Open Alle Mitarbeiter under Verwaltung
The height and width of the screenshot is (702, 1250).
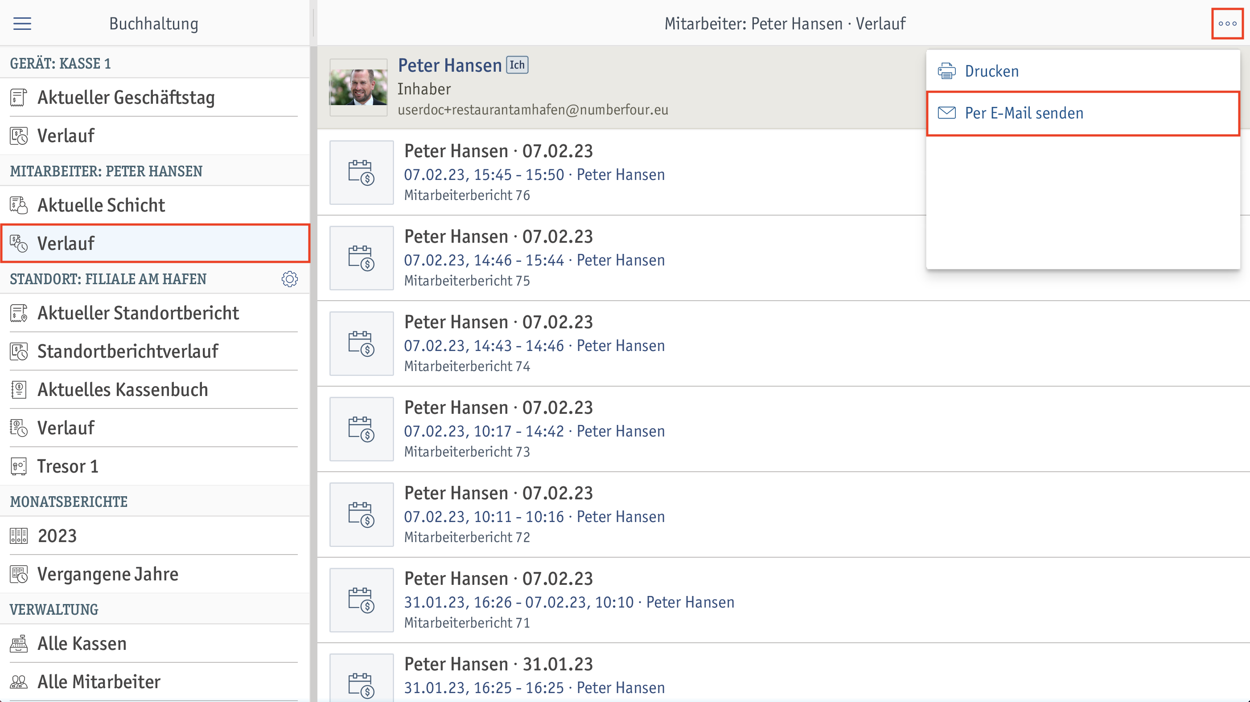(x=154, y=682)
